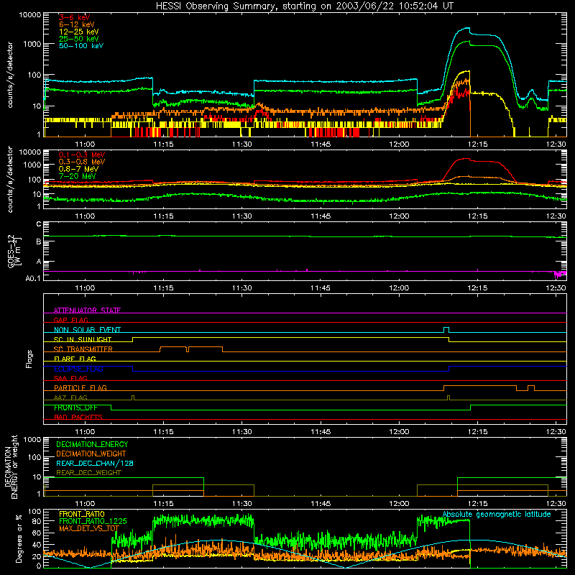Pick the PARTICLE_FLAG label
Image resolution: width=575 pixels, height=575 pixels.
[80, 387]
